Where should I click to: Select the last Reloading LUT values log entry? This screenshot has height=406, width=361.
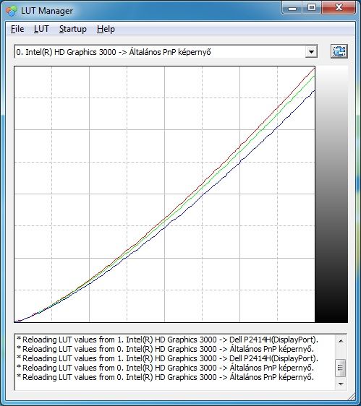[x=166, y=377]
